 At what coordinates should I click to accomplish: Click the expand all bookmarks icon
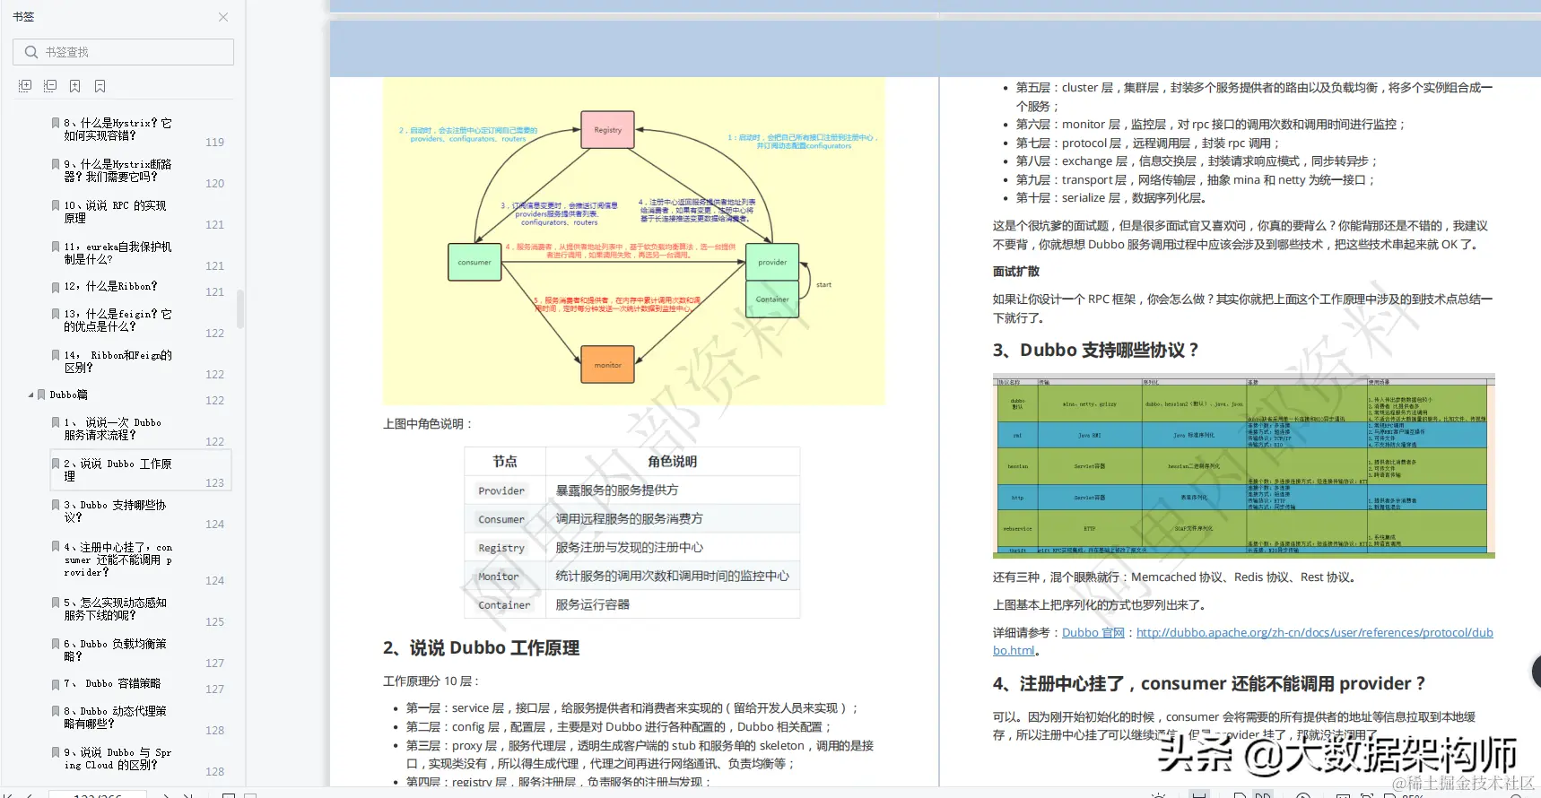pos(25,86)
